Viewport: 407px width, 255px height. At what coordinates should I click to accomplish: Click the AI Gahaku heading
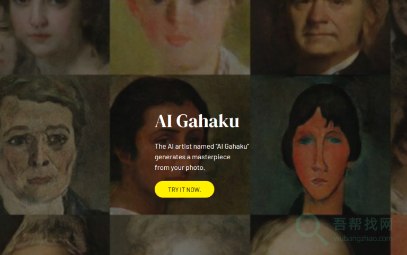coord(197,121)
